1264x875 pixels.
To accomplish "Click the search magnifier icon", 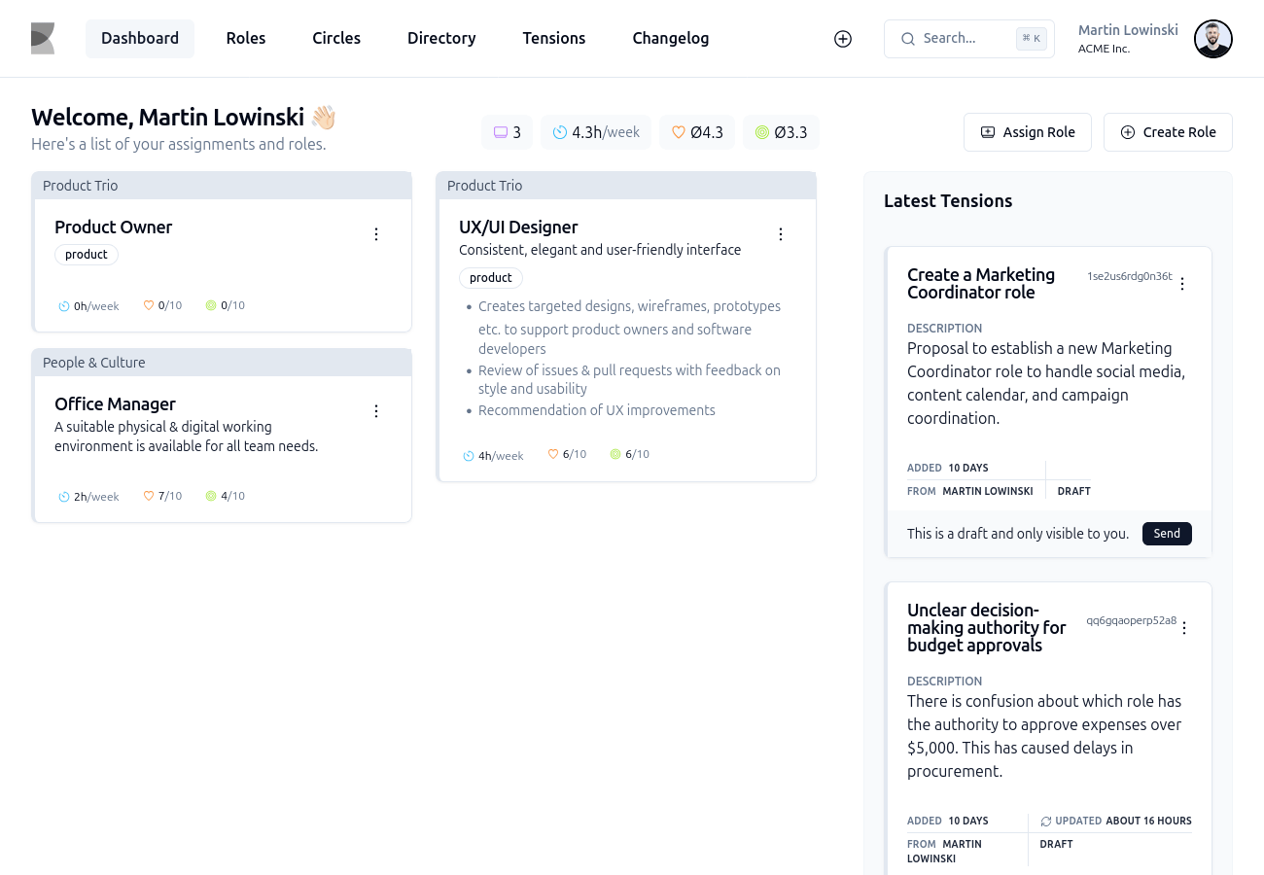I will (x=907, y=39).
